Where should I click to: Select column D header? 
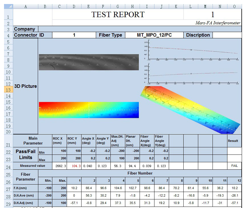[x=74, y=6]
